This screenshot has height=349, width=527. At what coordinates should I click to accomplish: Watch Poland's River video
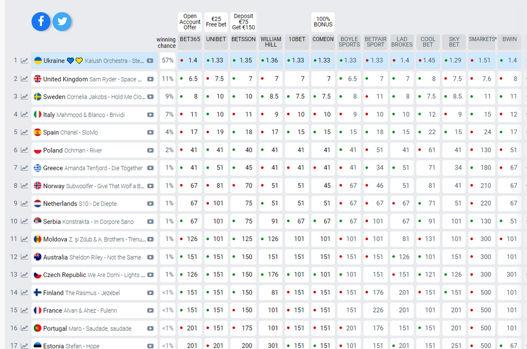(150, 150)
